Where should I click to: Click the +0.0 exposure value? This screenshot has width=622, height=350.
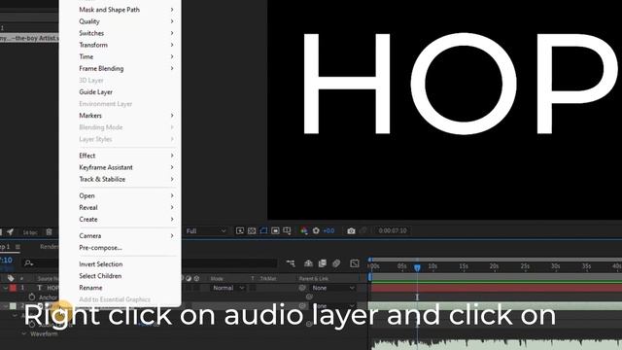328,230
